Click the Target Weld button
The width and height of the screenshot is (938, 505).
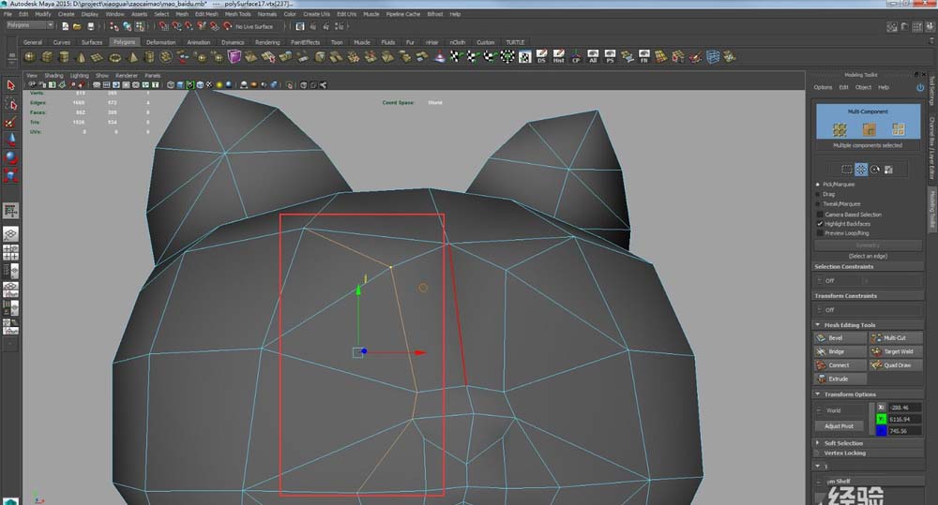click(896, 352)
